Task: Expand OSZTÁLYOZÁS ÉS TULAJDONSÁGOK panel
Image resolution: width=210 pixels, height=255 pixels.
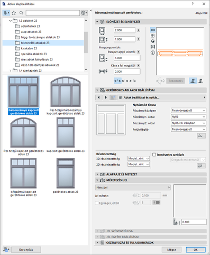Action: click(97, 242)
